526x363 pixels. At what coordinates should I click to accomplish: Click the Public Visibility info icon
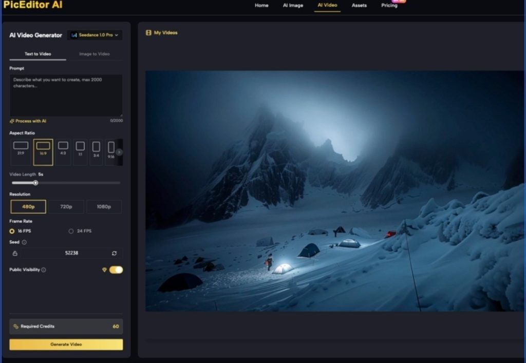point(44,270)
